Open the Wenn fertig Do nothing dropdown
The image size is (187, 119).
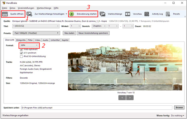click(x=177, y=116)
